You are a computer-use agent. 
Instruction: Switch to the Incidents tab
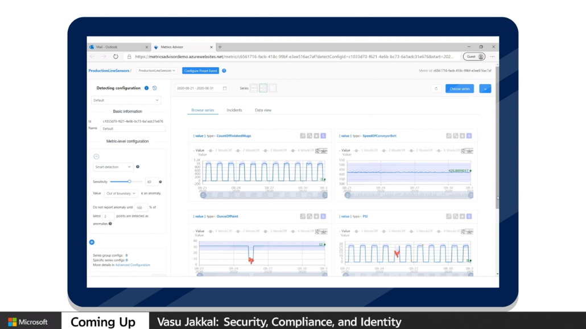tap(234, 110)
